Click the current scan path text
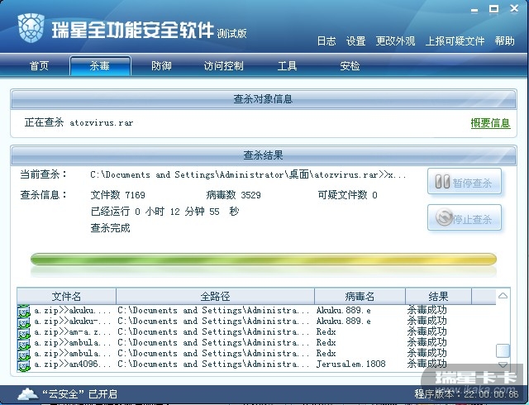The width and height of the screenshot is (529, 405). coord(248,174)
